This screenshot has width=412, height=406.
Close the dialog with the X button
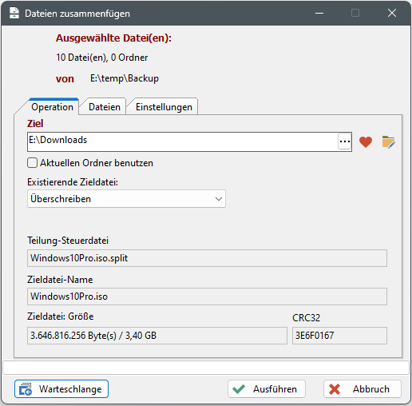(x=392, y=13)
